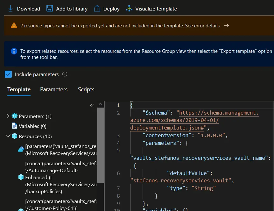The image size is (274, 211).
Task: Click the "1.0.0.0" value in code
Action: (211, 135)
